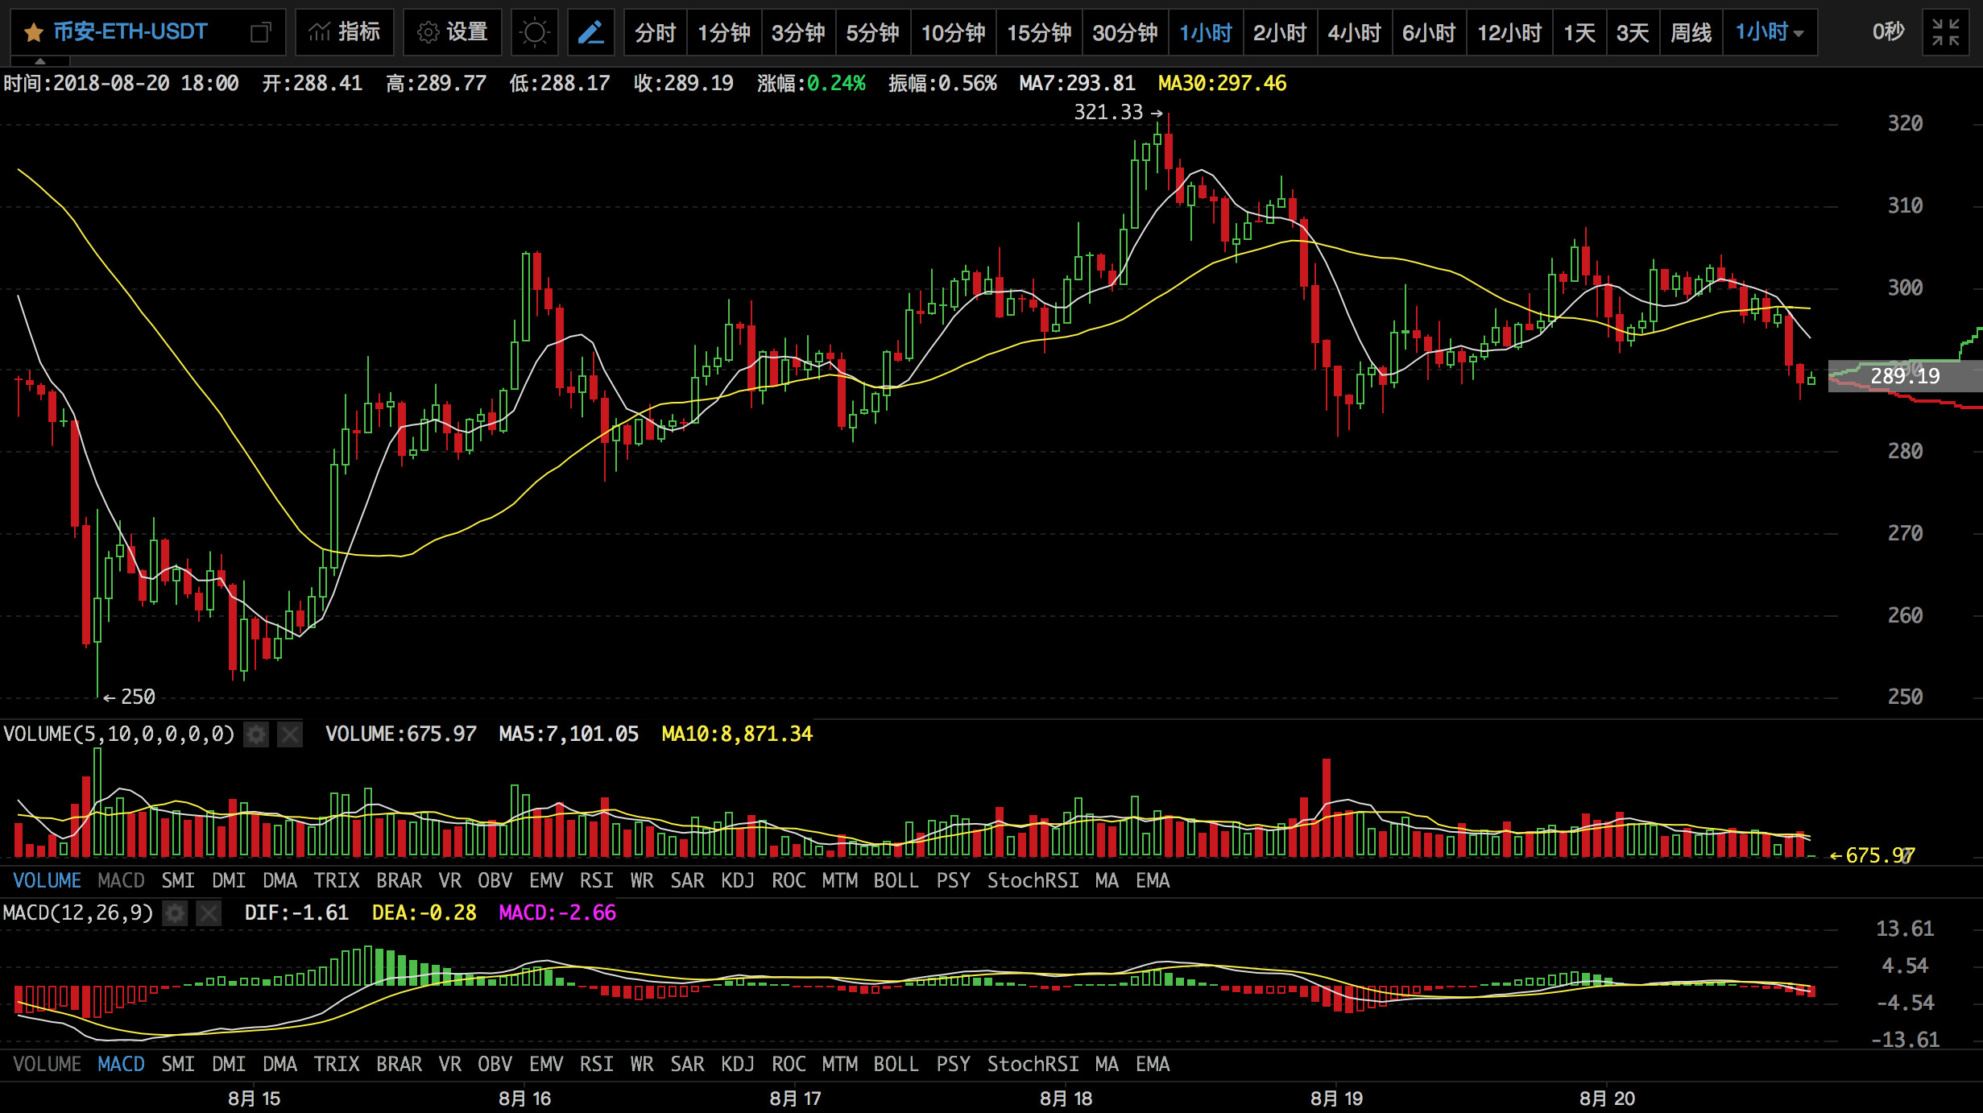Screen dimensions: 1983x1113
Task: Open the 指标 indicators menu
Action: (x=345, y=33)
